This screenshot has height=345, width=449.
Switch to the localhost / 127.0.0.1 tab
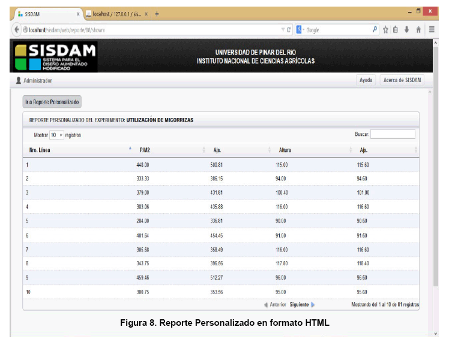[116, 14]
